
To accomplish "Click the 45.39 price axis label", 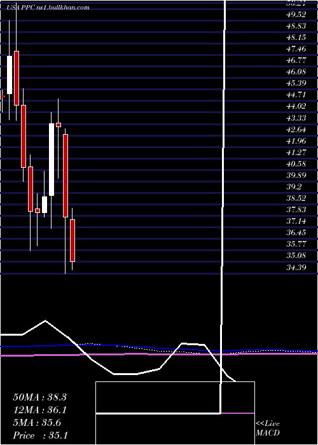I will coord(296,83).
